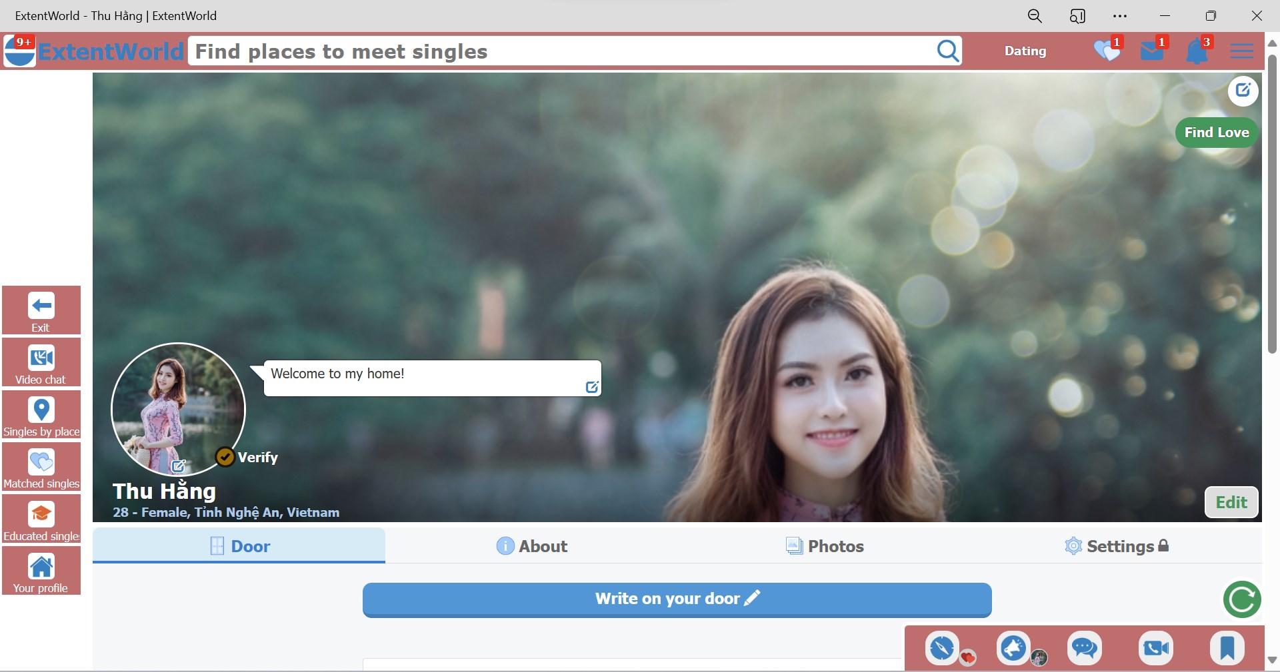Screen dimensions: 1280x672
Task: Edit the cover photo pencil icon
Action: (1243, 91)
